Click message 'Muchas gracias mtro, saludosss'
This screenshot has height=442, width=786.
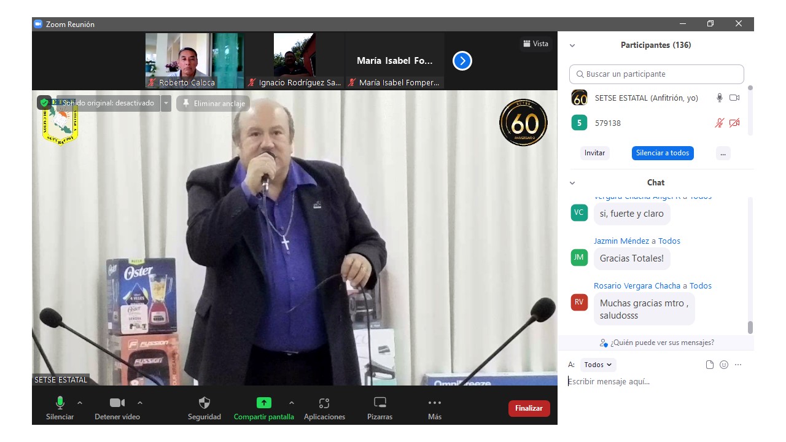644,309
